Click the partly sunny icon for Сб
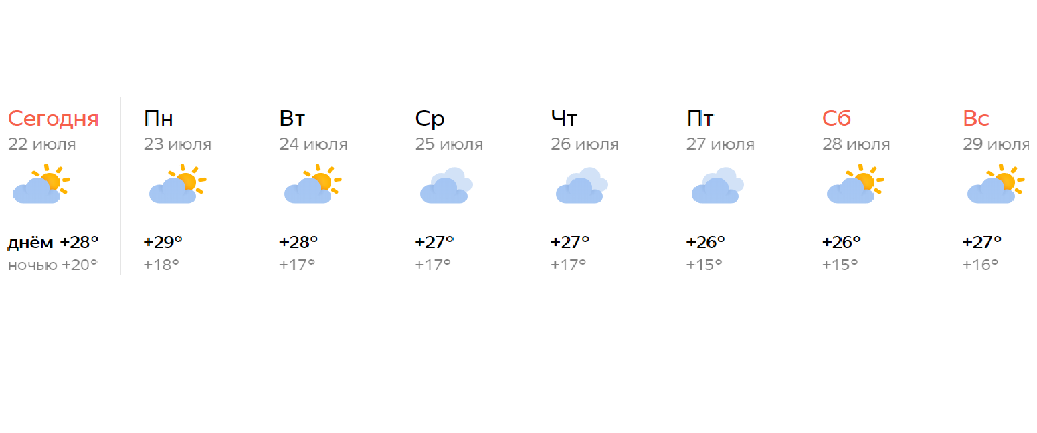This screenshot has height=433, width=1037. point(856,184)
